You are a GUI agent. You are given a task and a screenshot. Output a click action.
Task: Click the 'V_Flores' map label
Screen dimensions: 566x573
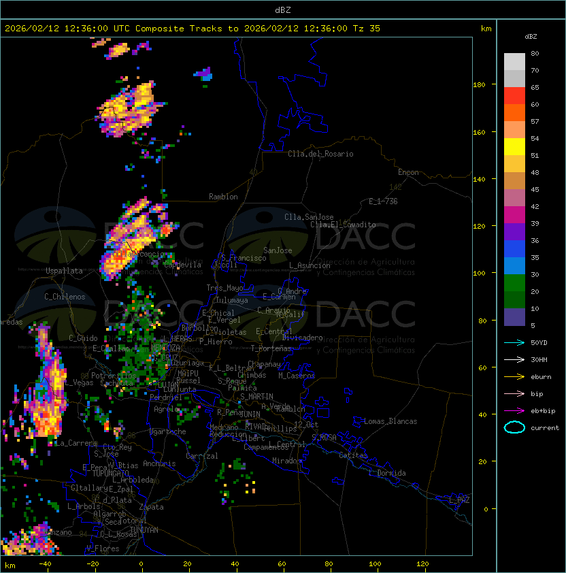pyautogui.click(x=103, y=549)
